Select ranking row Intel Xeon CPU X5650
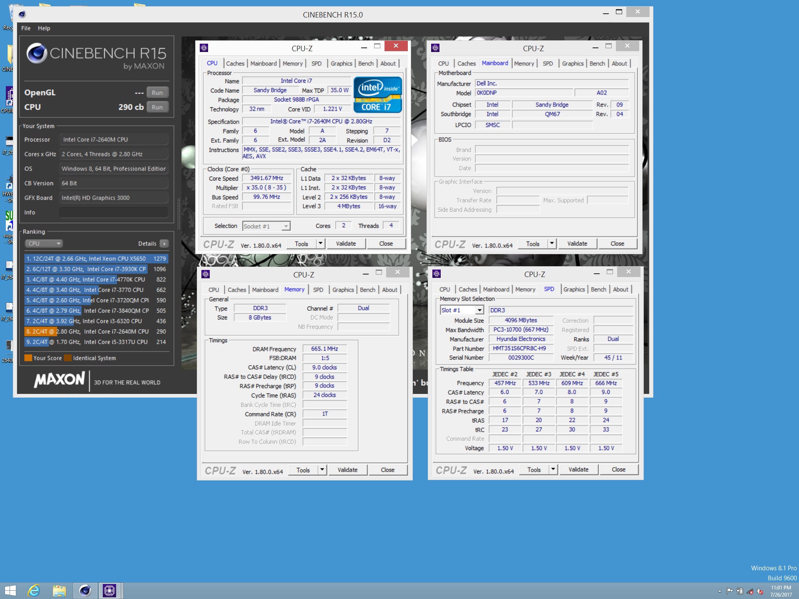The width and height of the screenshot is (799, 599). 96,258
